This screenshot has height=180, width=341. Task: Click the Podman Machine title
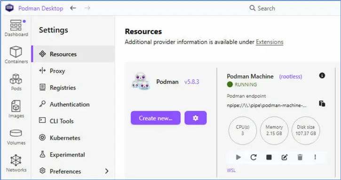pos(250,76)
